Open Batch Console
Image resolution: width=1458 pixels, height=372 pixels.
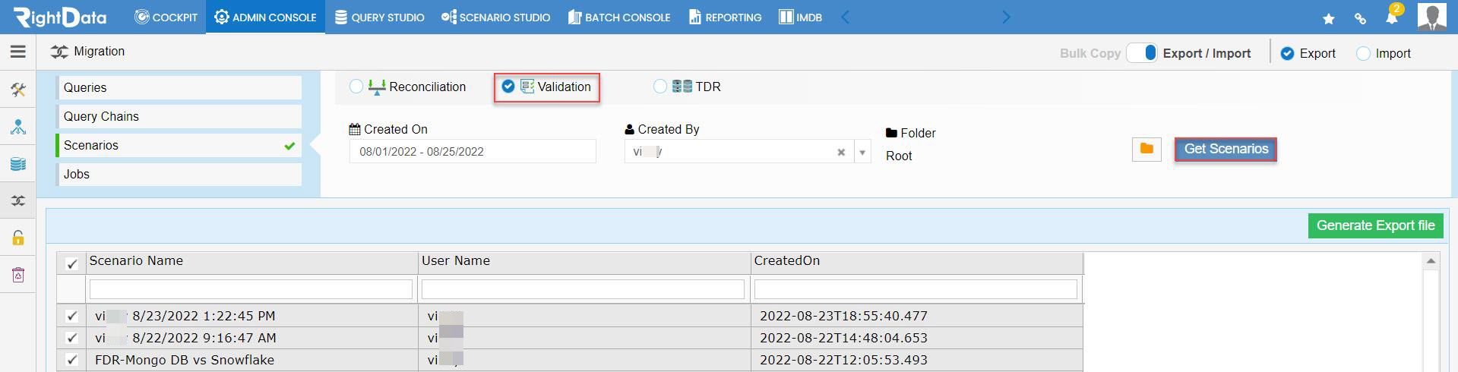point(619,17)
